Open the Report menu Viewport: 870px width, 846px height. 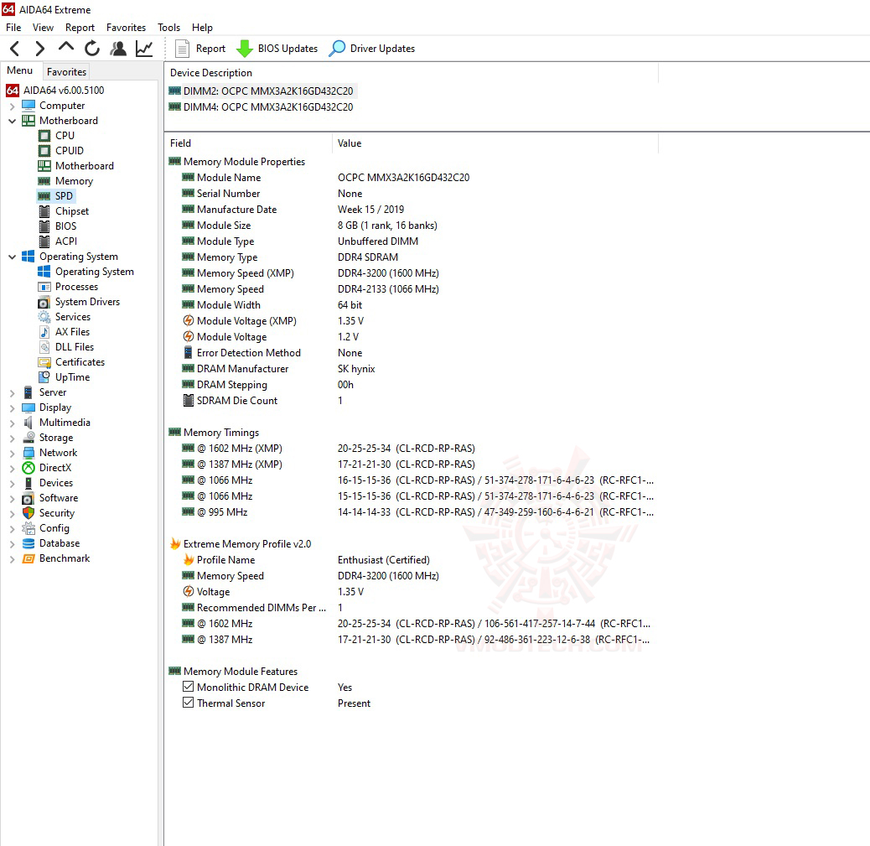80,27
